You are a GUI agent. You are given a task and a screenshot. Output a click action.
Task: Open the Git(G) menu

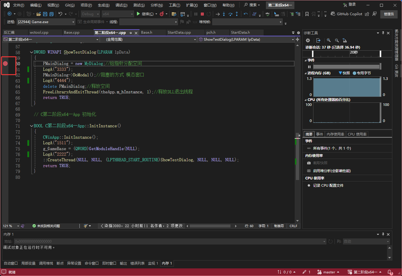70,5
